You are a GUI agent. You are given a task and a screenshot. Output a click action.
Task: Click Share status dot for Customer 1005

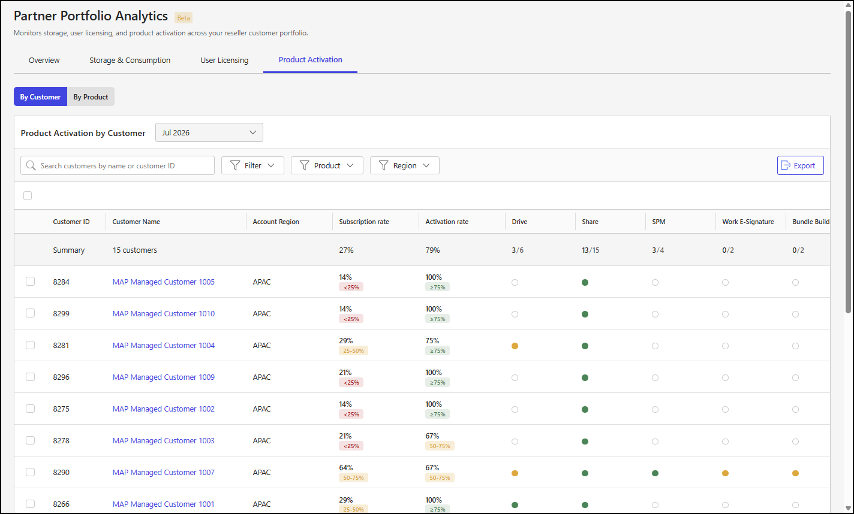tap(585, 282)
